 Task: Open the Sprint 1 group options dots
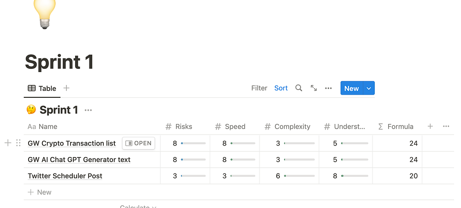click(x=88, y=110)
